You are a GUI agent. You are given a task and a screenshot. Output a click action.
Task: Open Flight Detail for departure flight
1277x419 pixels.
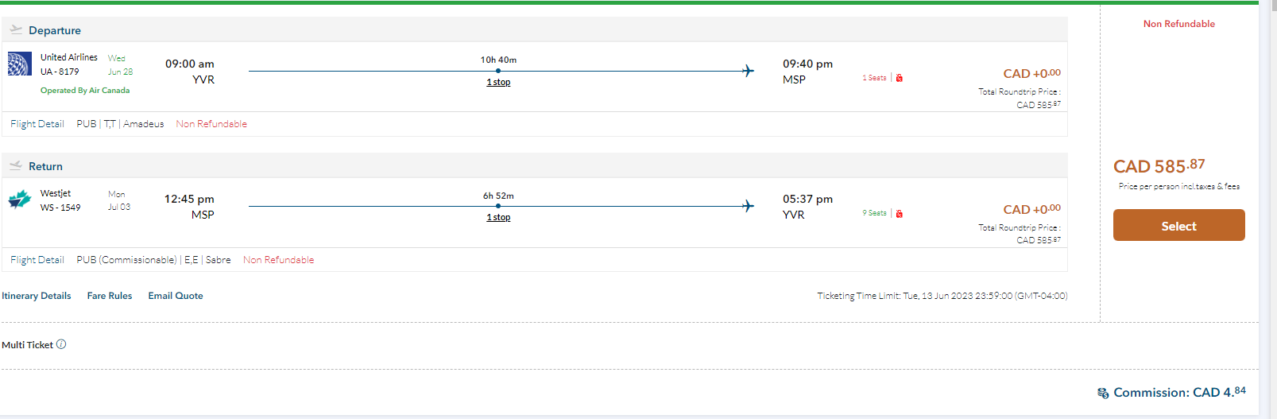coord(37,124)
